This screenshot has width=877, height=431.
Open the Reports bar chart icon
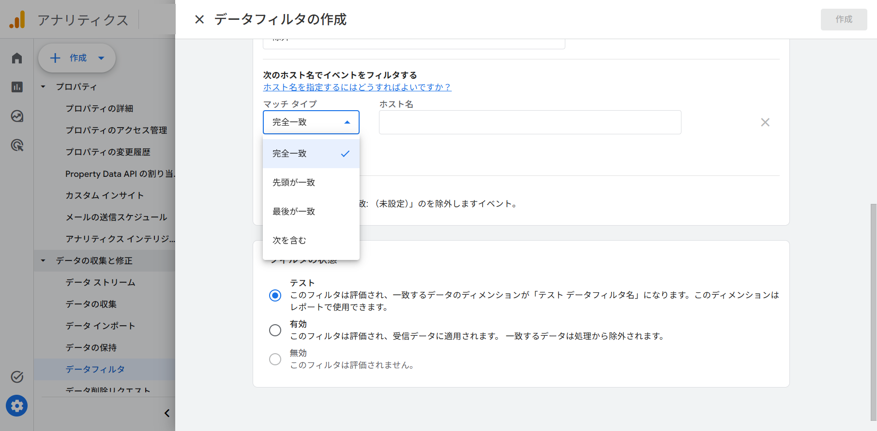click(x=17, y=87)
